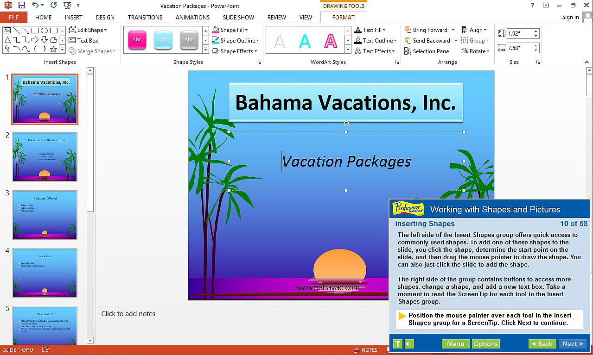Viewport: 593px width, 355px height.
Task: Toggle the Notes pane from the status bar
Action: point(365,350)
